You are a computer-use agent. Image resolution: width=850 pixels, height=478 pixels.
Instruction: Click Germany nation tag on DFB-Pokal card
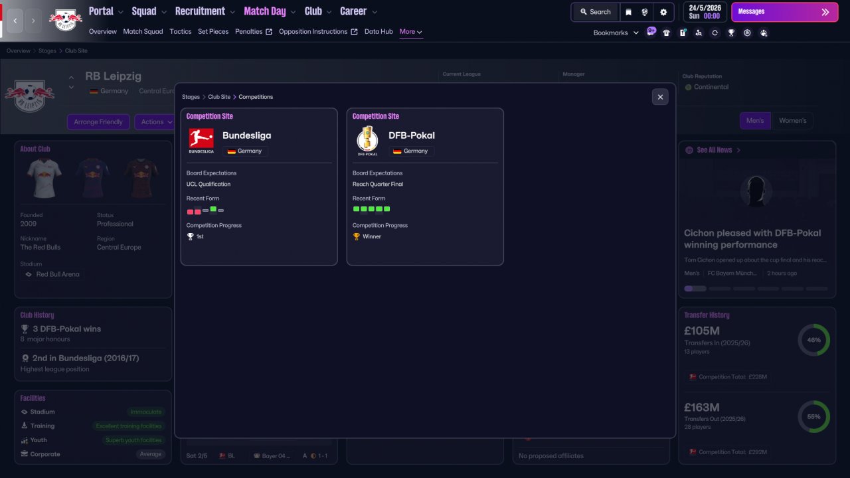tap(410, 151)
